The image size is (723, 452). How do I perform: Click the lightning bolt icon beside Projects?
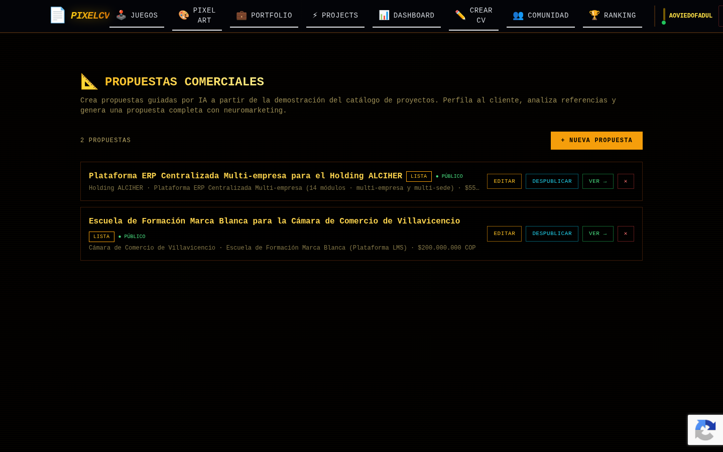coord(315,15)
